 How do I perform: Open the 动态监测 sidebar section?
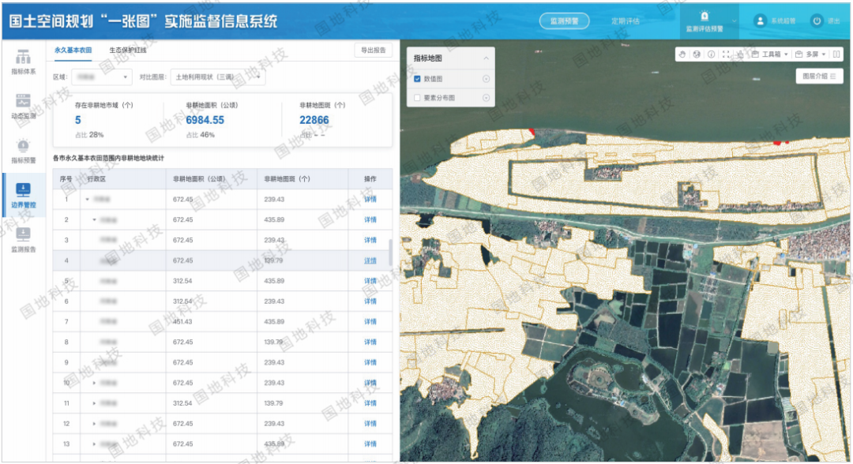[24, 107]
